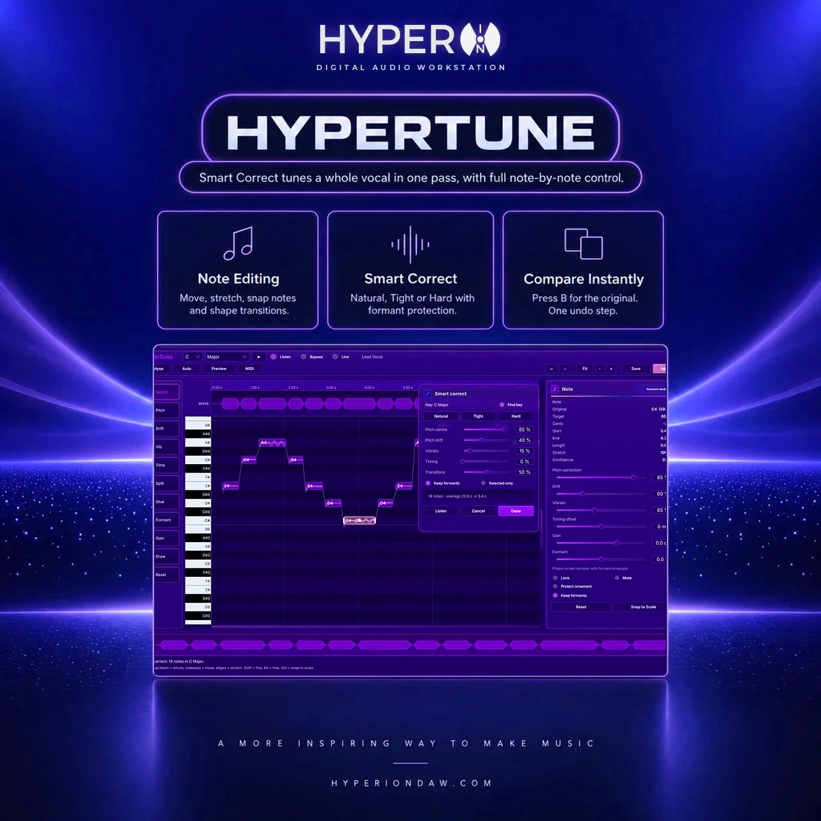Choose the Hard correction preset

(x=516, y=416)
